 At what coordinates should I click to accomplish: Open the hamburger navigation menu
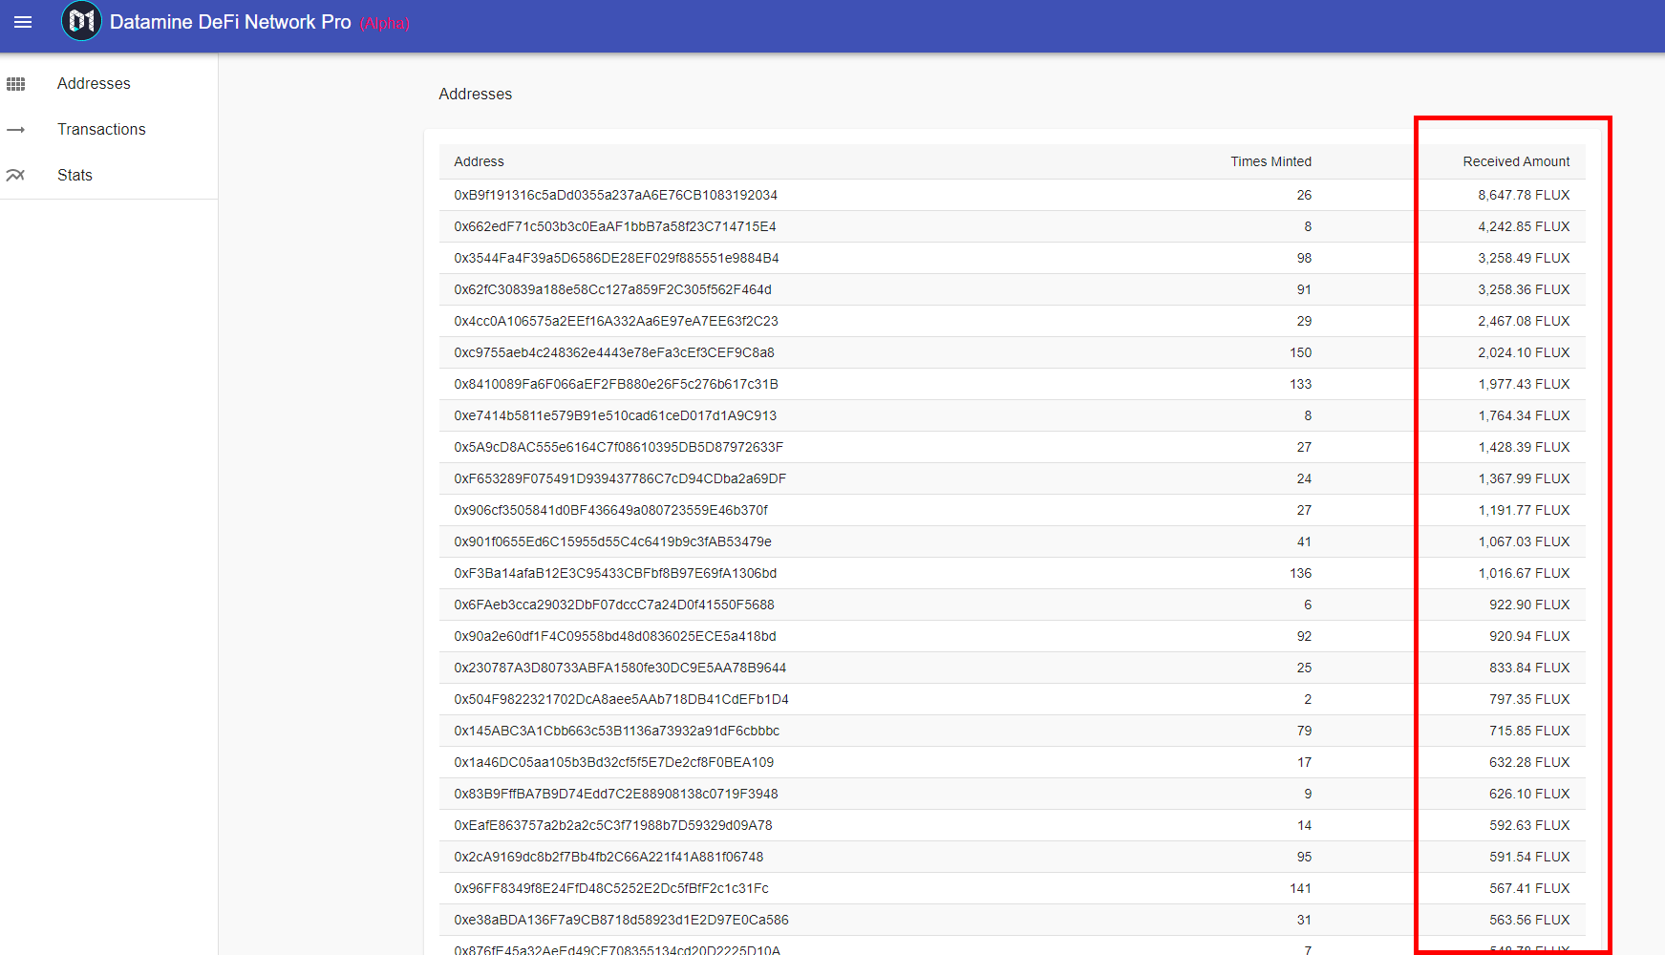click(23, 22)
